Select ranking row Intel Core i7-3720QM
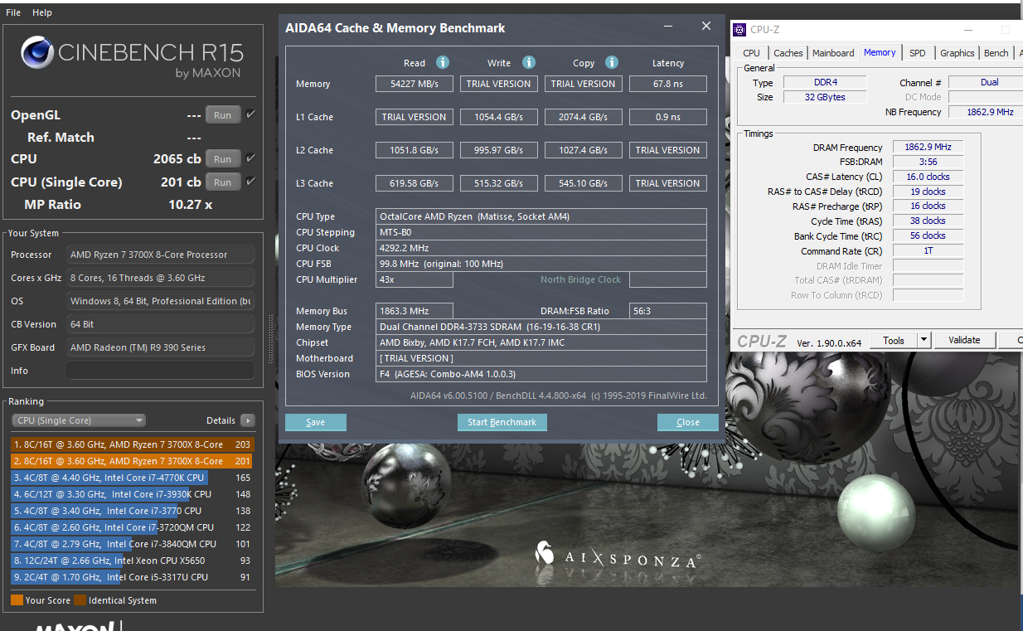 pos(133,527)
